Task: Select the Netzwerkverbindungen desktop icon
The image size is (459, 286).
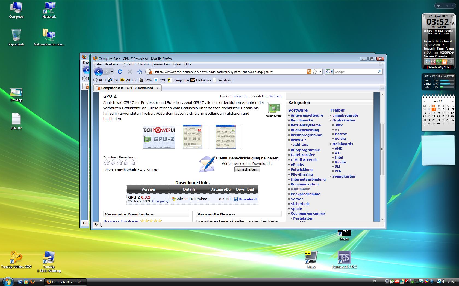Action: point(49,37)
